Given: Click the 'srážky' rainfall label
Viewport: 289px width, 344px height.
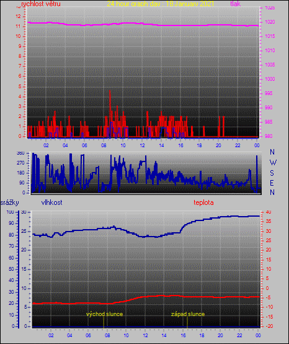Looking at the screenshot, I should [x=10, y=202].
